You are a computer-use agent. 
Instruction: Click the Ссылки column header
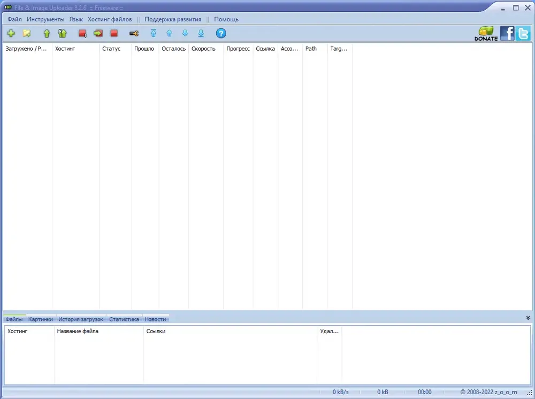[230, 331]
